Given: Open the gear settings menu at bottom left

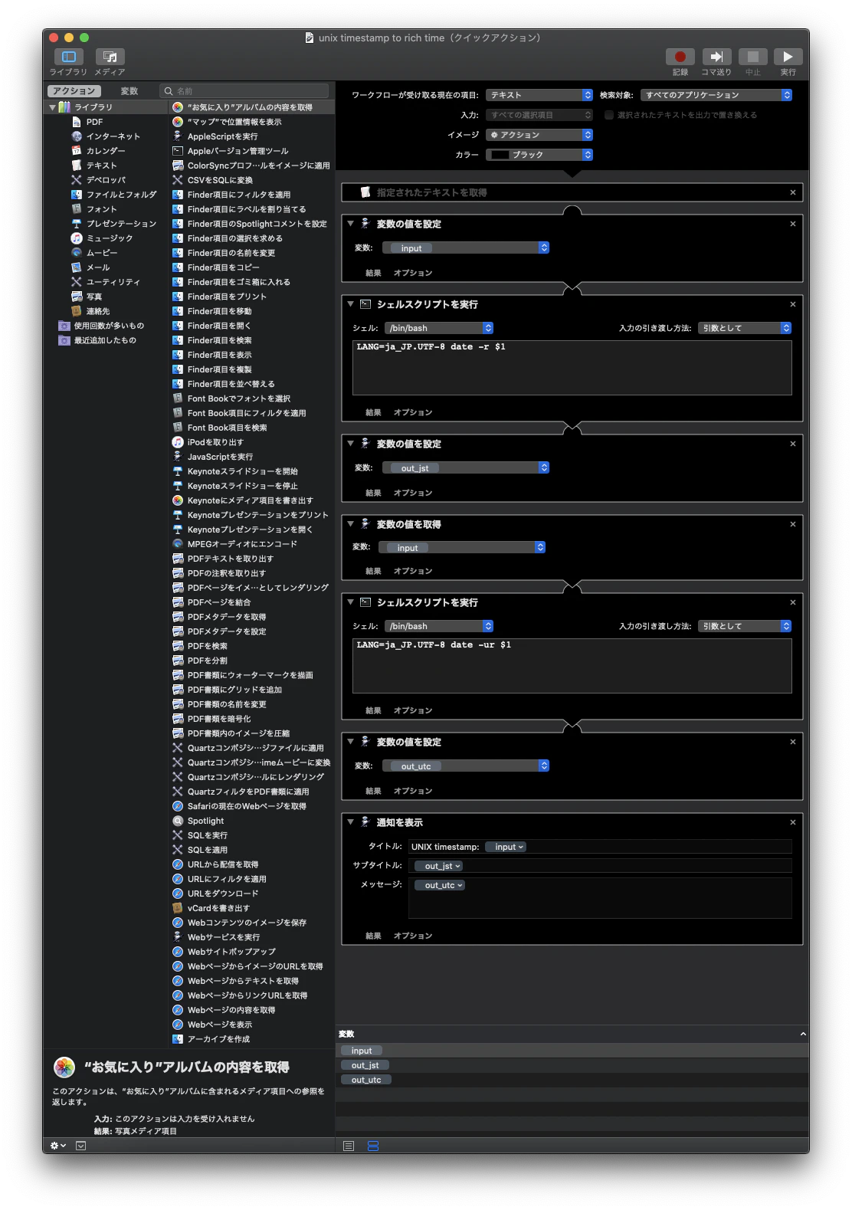Looking at the screenshot, I should pos(58,1146).
